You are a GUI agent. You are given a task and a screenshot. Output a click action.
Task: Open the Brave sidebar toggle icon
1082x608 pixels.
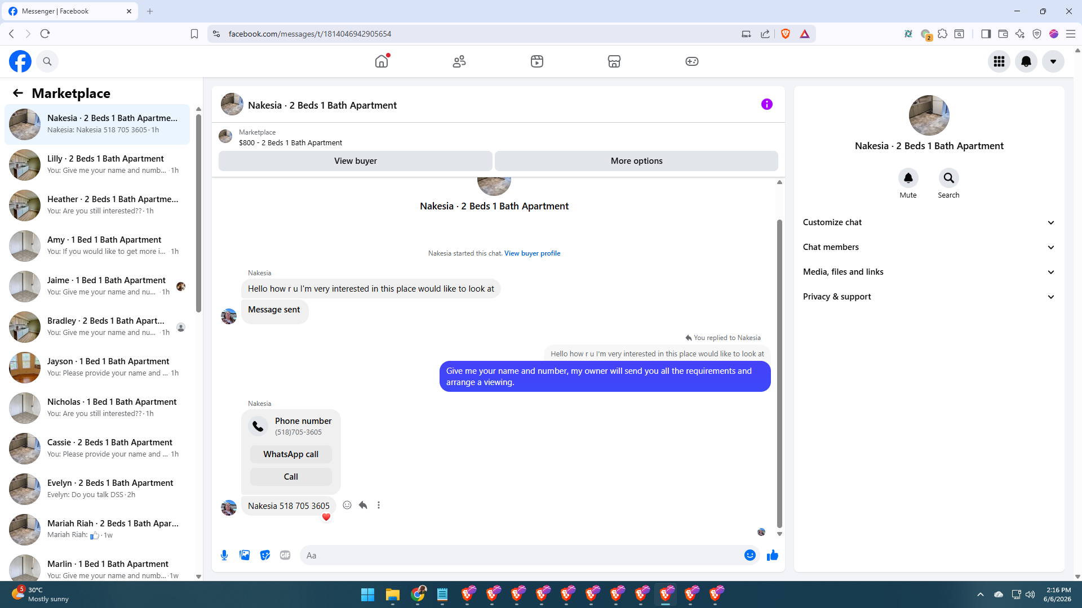coord(986,34)
